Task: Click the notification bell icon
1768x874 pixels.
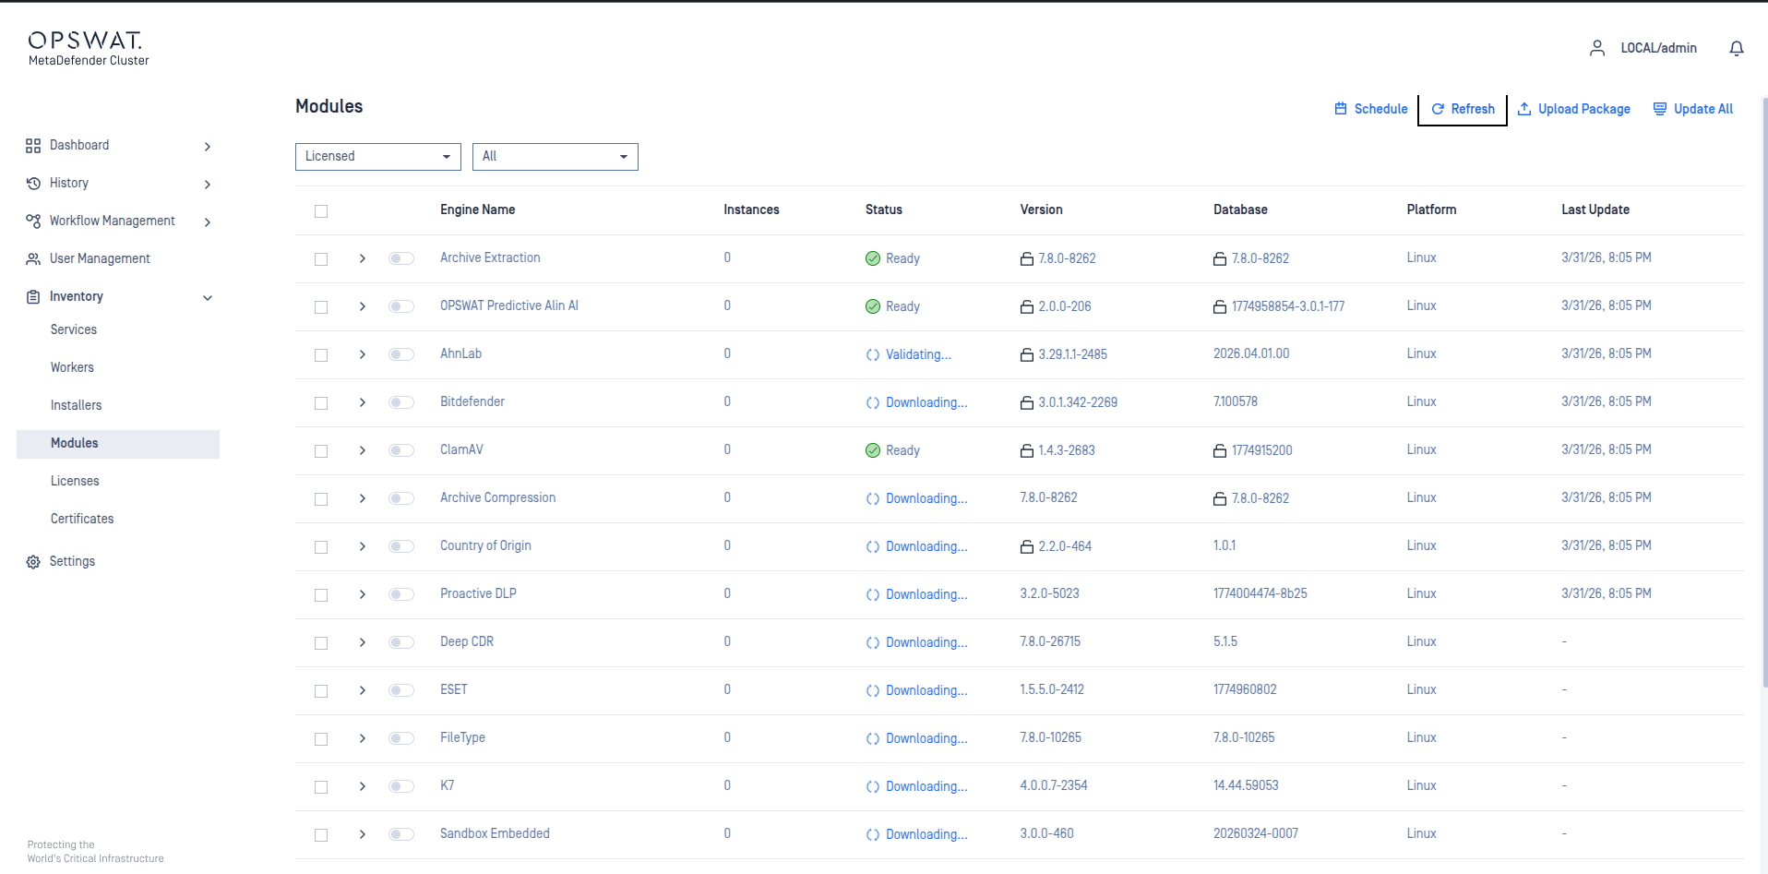Action: point(1736,48)
